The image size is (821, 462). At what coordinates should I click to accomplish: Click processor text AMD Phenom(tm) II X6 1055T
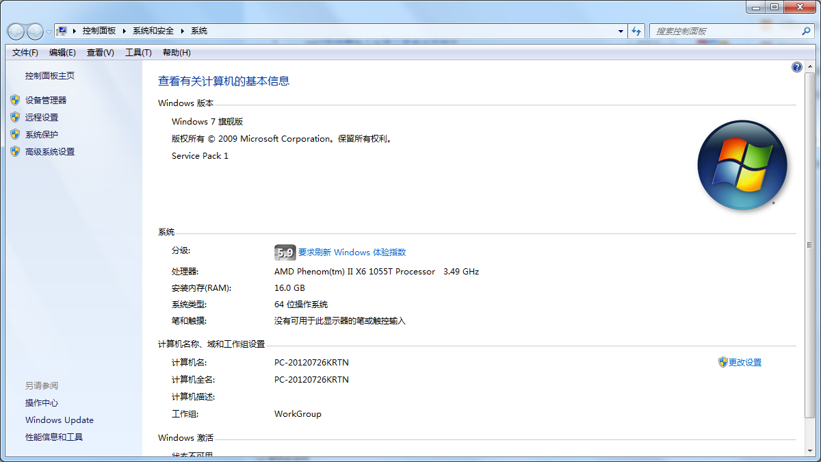click(x=354, y=272)
